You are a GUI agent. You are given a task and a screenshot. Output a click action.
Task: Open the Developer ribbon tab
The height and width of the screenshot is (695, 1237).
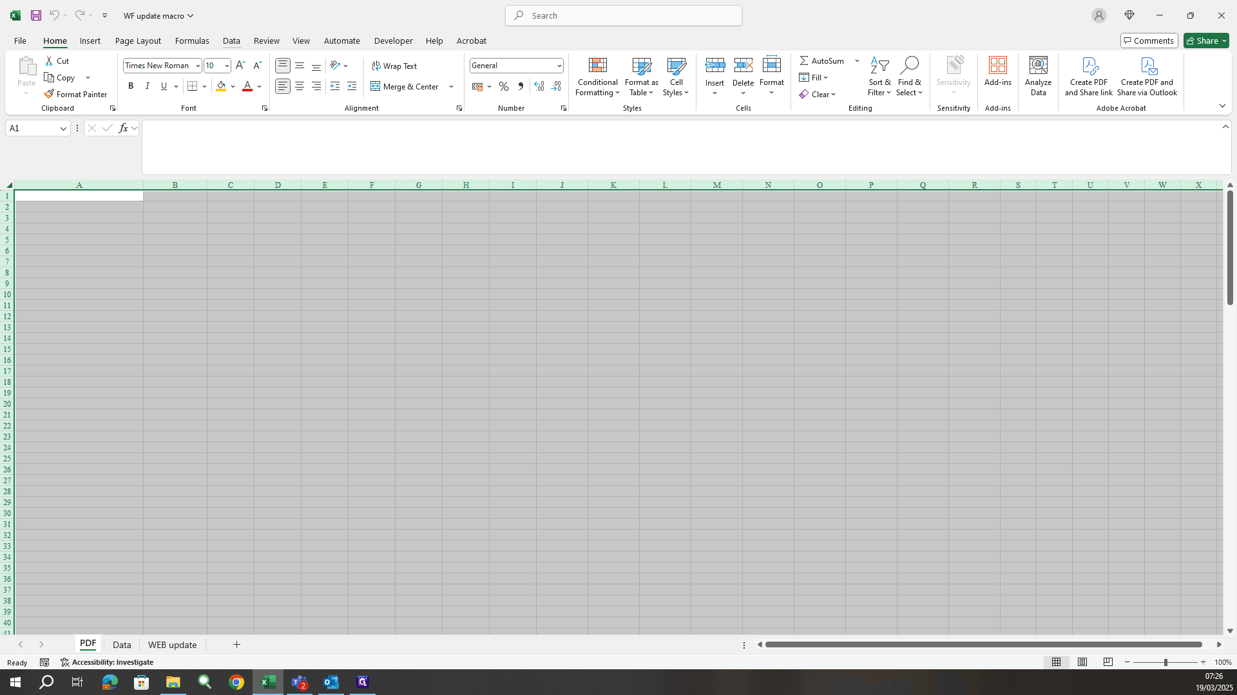tap(393, 41)
